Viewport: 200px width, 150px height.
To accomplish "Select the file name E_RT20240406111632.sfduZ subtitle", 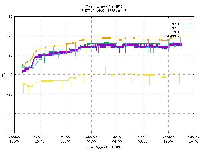I will (104, 11).
